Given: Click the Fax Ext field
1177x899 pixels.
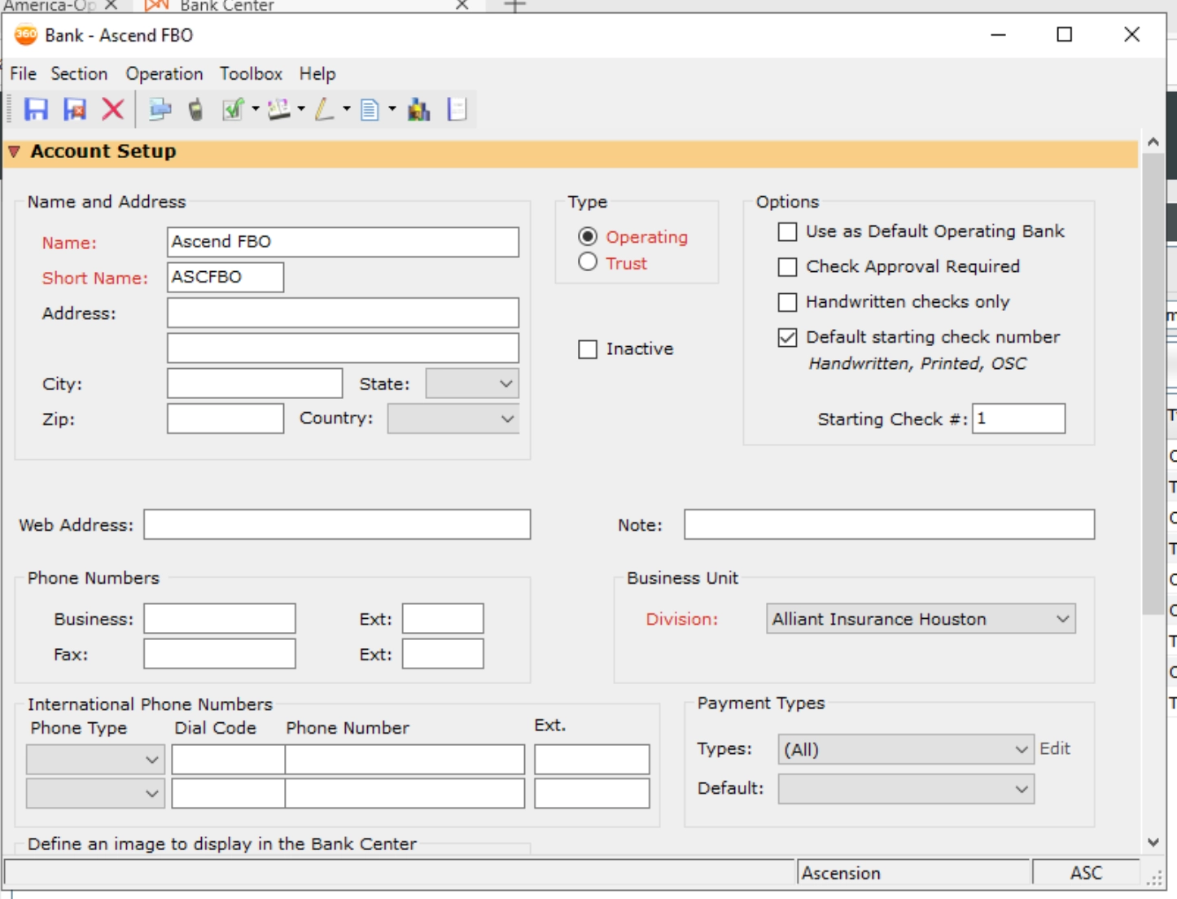Looking at the screenshot, I should pyautogui.click(x=443, y=653).
